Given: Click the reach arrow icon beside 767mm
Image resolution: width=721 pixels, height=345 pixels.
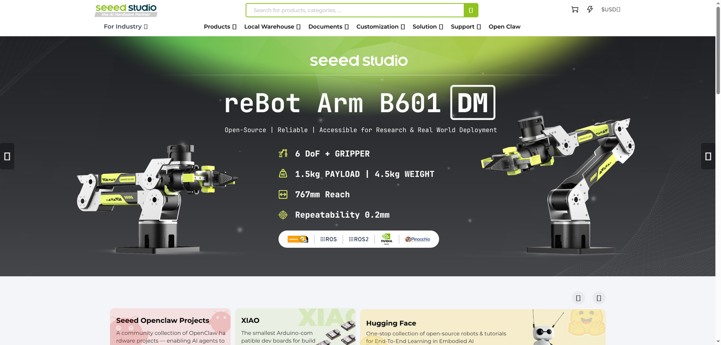Looking at the screenshot, I should (x=283, y=195).
